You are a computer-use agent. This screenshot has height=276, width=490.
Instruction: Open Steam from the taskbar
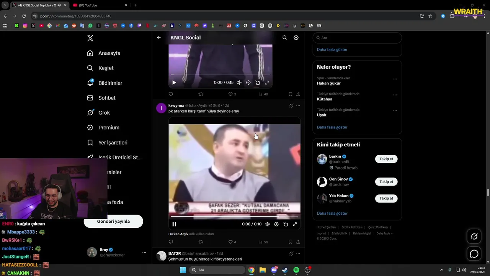point(285,270)
